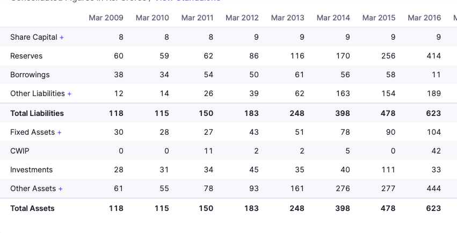
Task: Click Other Assets value 444 for Mar 2016
Action: tap(434, 188)
